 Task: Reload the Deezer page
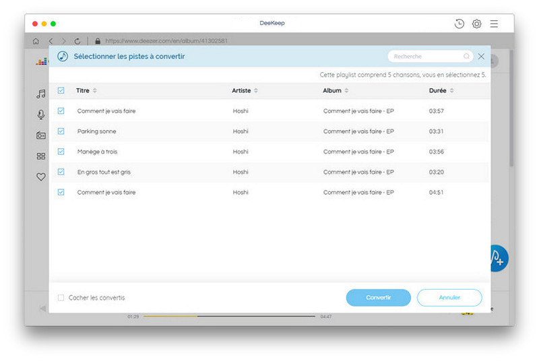click(x=77, y=41)
